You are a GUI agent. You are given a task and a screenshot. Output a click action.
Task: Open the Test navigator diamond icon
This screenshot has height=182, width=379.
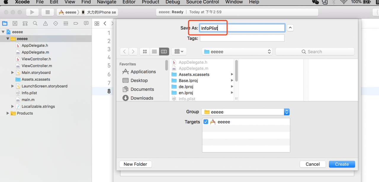pyautogui.click(x=56, y=23)
